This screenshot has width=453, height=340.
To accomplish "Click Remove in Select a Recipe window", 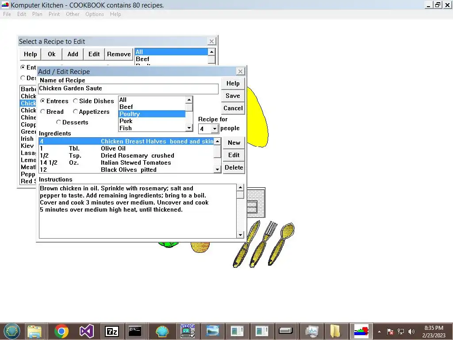I will click(x=119, y=54).
